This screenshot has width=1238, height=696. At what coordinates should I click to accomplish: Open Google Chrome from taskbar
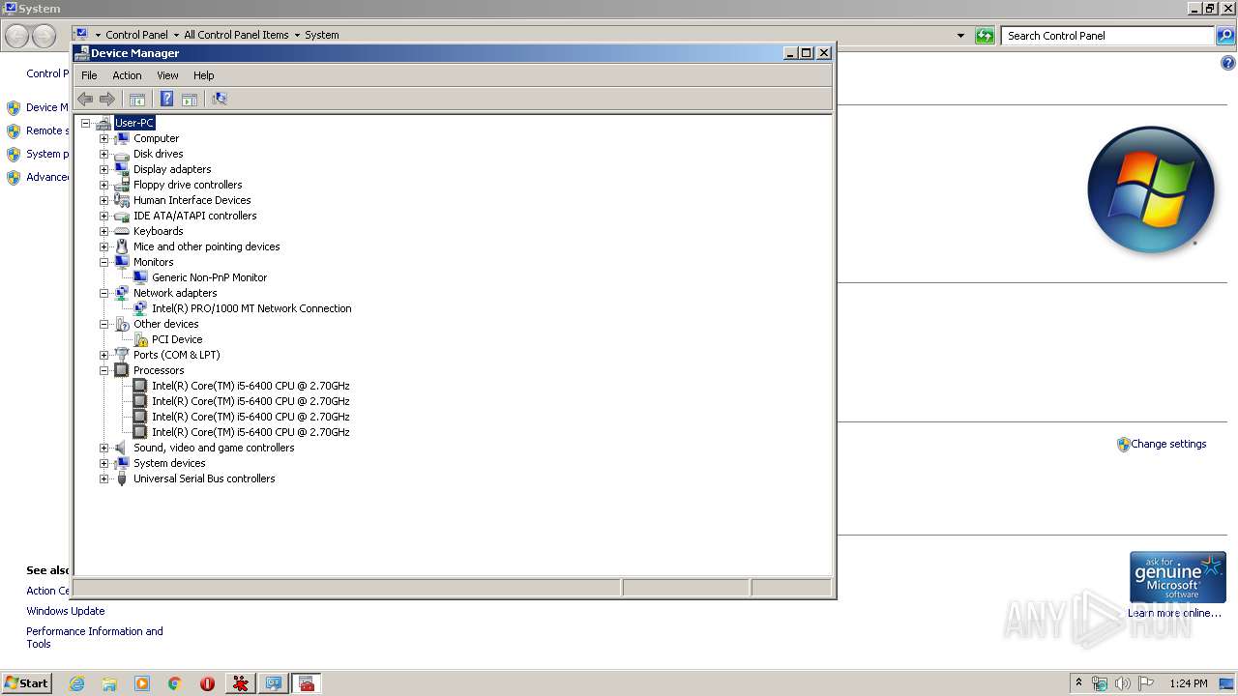point(175,683)
